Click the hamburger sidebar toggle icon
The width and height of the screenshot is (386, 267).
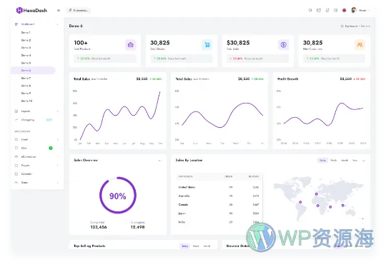pos(59,10)
